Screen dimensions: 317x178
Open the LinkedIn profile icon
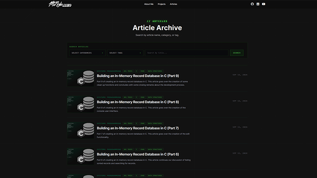pos(258,4)
